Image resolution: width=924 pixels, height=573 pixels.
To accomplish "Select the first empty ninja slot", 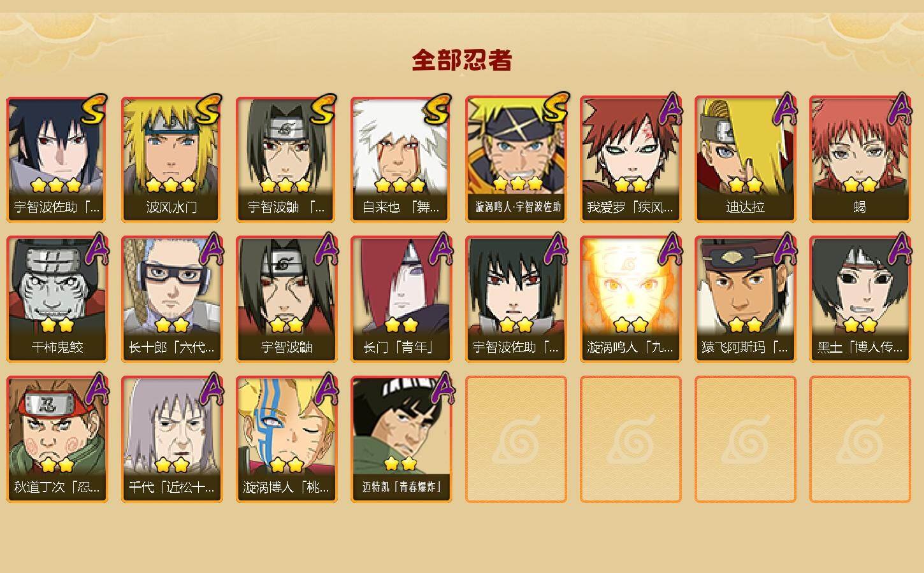I will pos(516,439).
